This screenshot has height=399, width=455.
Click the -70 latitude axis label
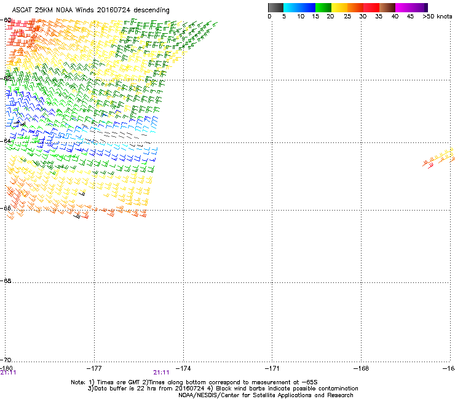pyautogui.click(x=6, y=360)
